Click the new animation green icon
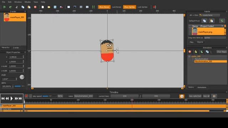The width and height of the screenshot is (228, 128). point(202,52)
